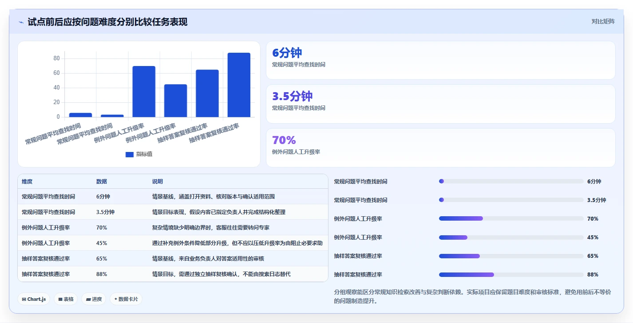Click the table cell 65%
This screenshot has width=633, height=323.
102,258
